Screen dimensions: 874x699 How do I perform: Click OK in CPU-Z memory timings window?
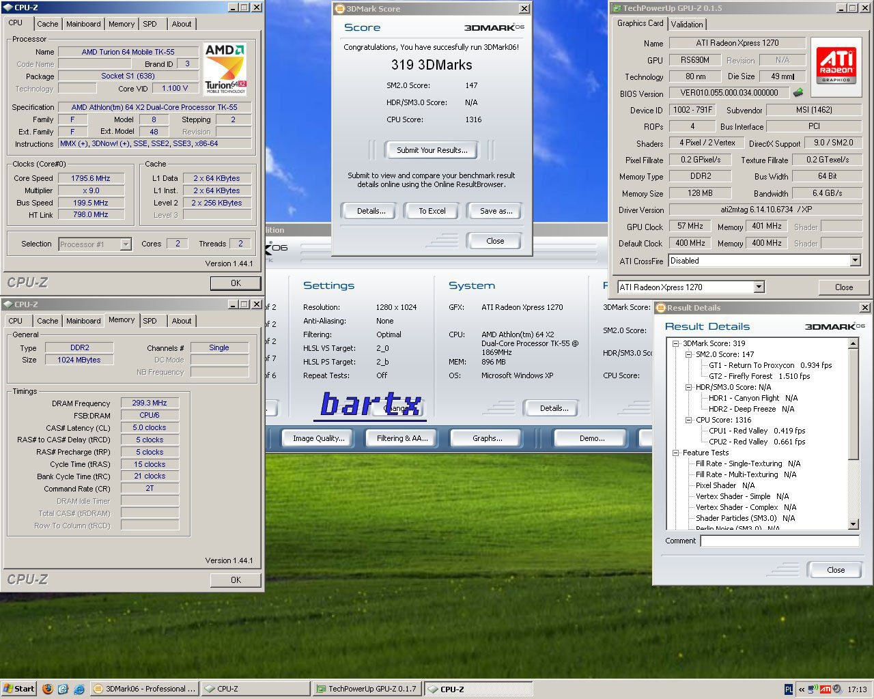coord(236,580)
